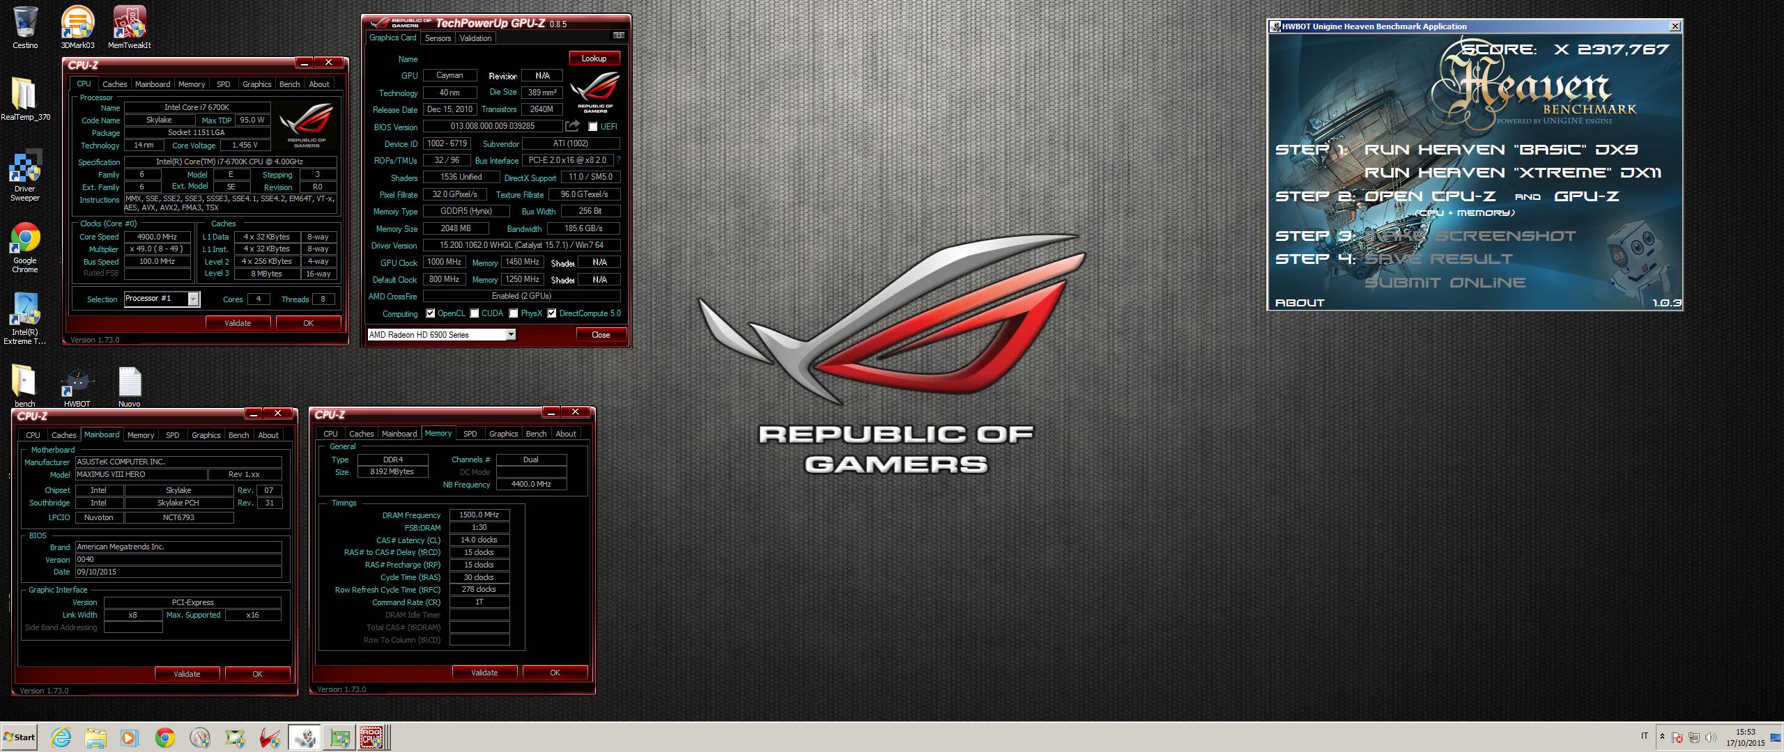
Task: Click the BIOS export share icon in GPU-Z
Action: tap(572, 126)
